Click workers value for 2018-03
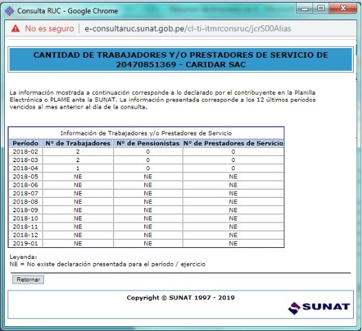This screenshot has height=331, width=362. coord(78,160)
